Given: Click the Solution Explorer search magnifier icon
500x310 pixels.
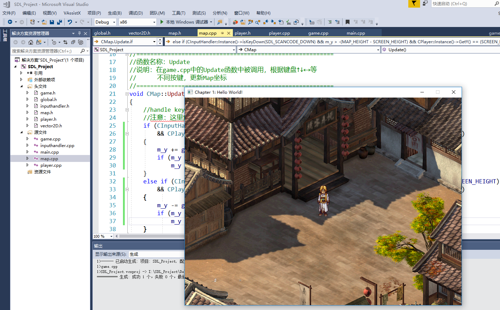Looking at the screenshot, I should pos(83,51).
